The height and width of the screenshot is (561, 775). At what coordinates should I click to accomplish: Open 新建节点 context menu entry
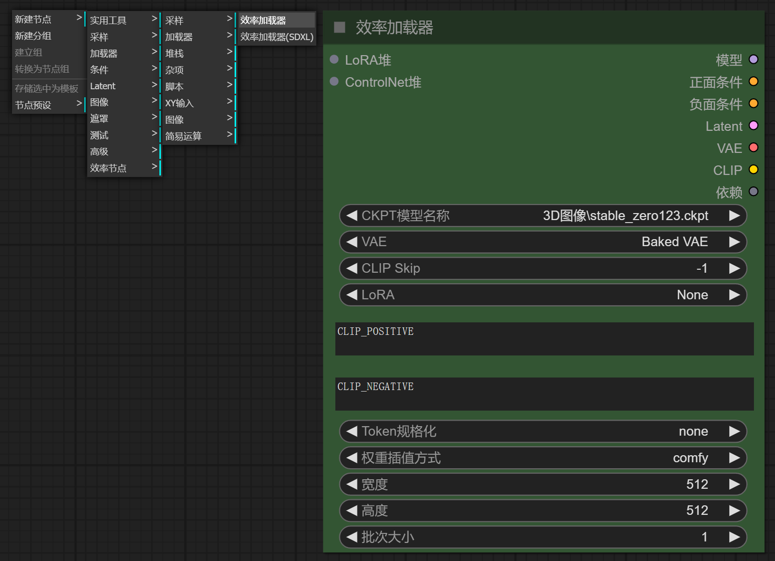[49, 19]
